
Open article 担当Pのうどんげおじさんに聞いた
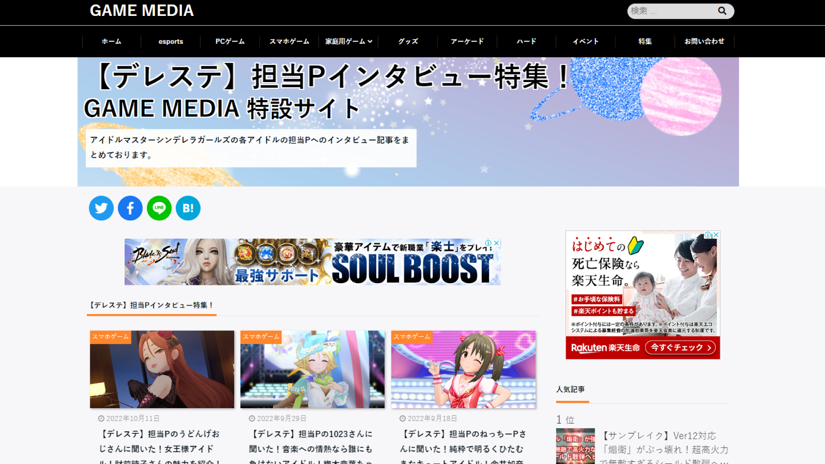pyautogui.click(x=160, y=447)
